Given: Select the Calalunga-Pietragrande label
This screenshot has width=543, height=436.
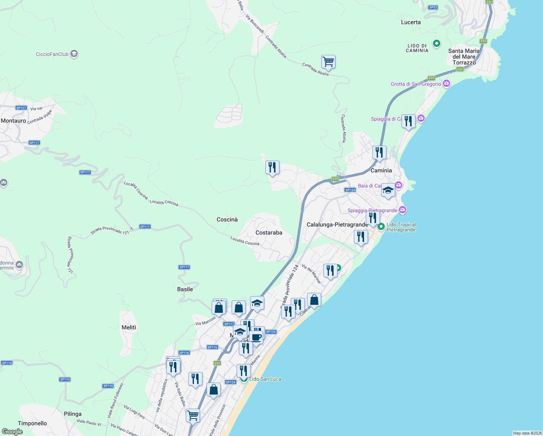Looking at the screenshot, I should click(x=337, y=225).
